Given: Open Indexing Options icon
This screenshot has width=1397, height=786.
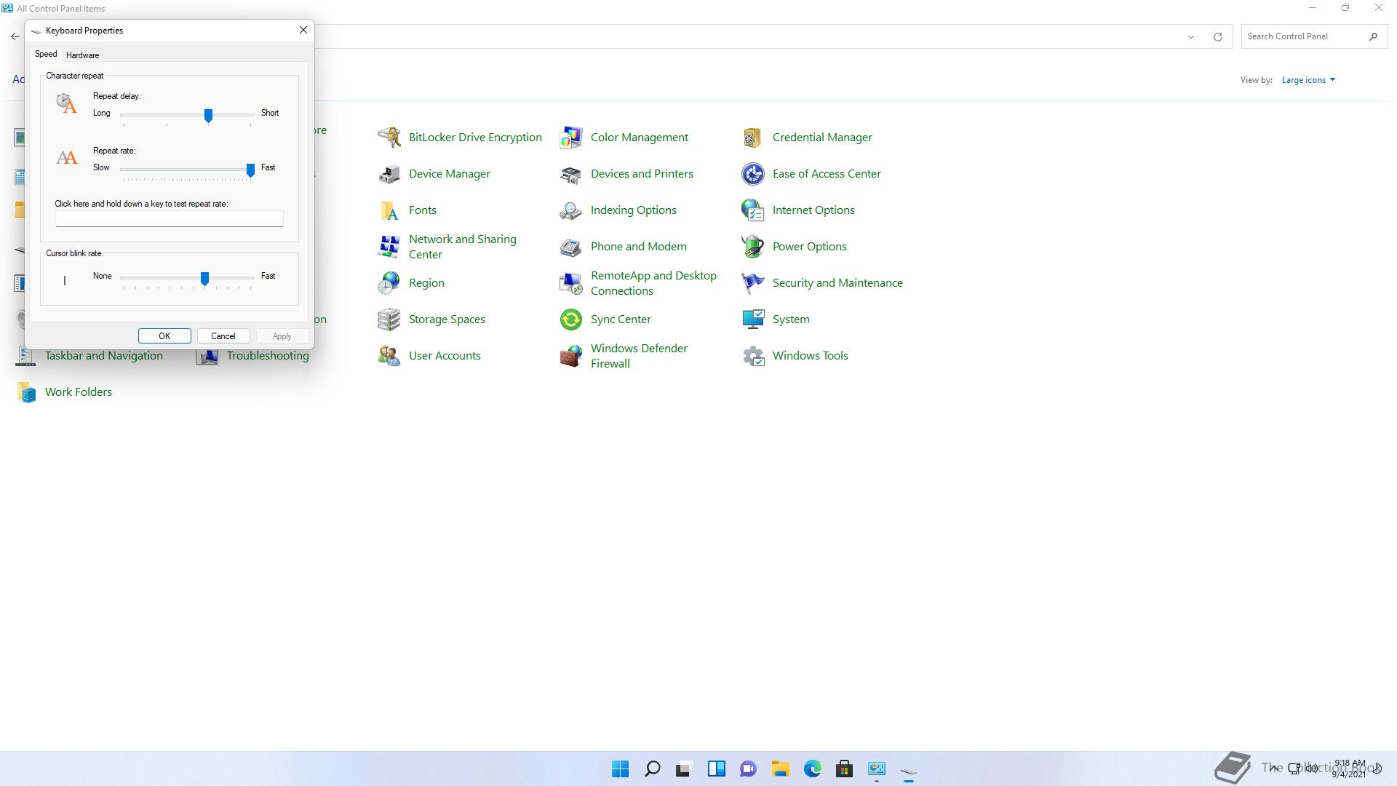Looking at the screenshot, I should pyautogui.click(x=571, y=210).
